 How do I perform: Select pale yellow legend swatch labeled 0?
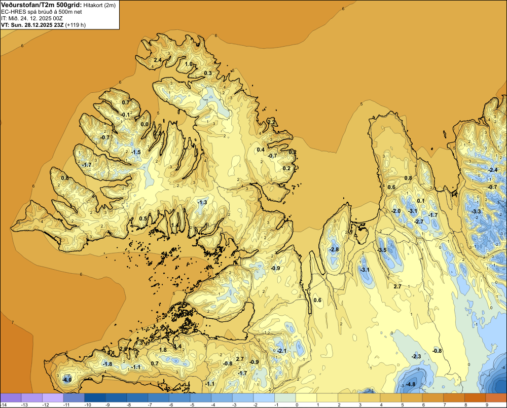[307, 397]
